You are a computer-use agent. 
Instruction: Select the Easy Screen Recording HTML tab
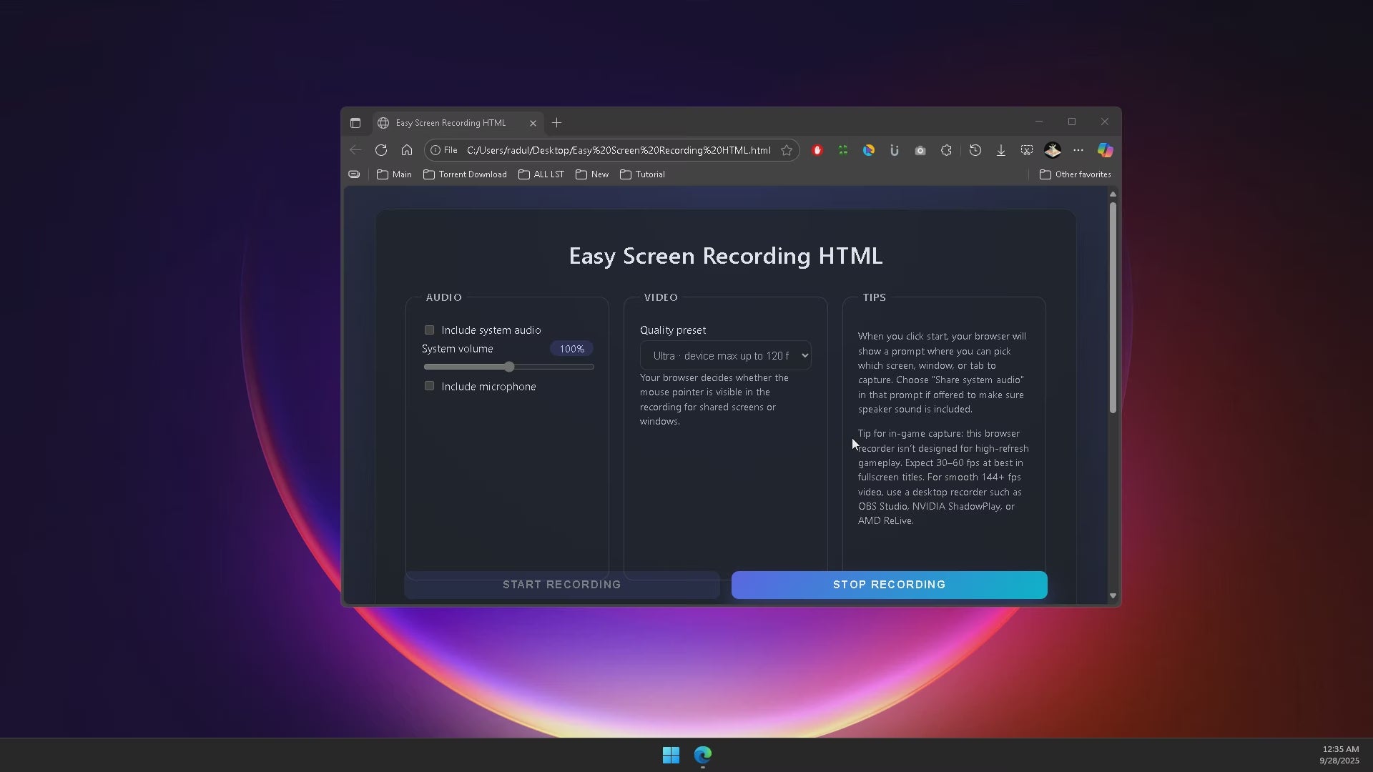pos(451,123)
